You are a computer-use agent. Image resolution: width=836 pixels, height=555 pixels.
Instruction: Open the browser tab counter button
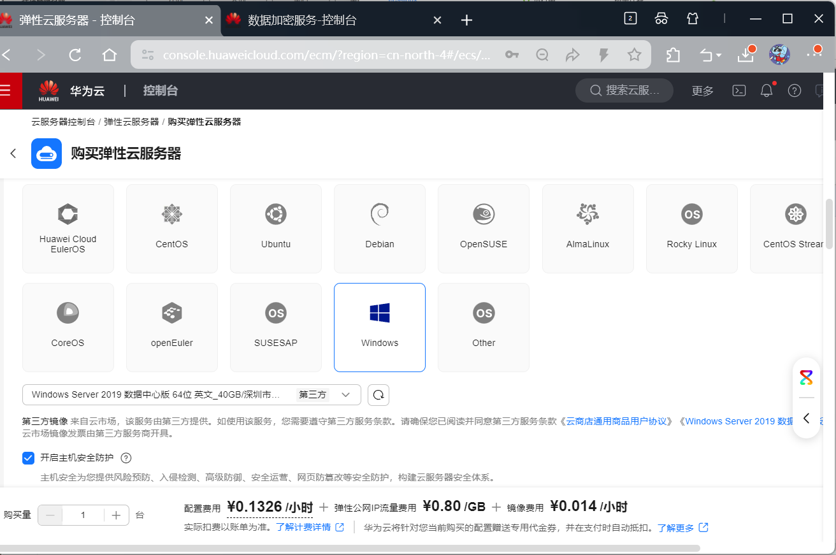click(630, 18)
